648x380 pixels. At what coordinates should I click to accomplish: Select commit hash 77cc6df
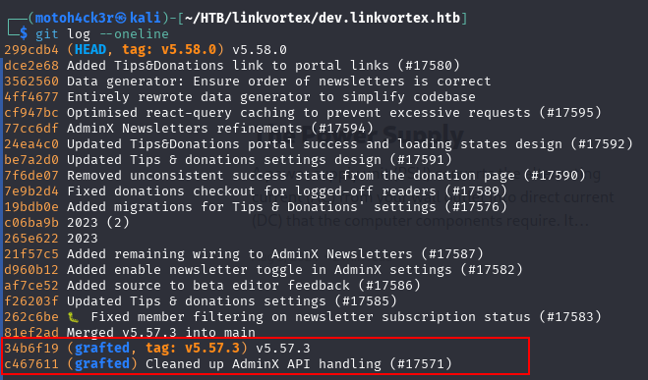coord(31,129)
